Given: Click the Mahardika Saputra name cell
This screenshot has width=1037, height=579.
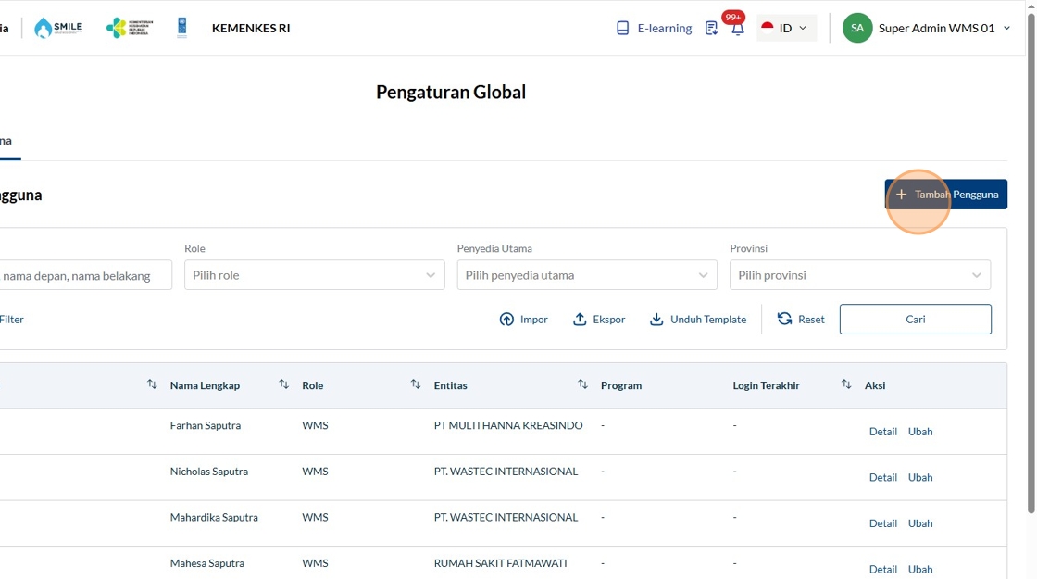Looking at the screenshot, I should click(214, 518).
